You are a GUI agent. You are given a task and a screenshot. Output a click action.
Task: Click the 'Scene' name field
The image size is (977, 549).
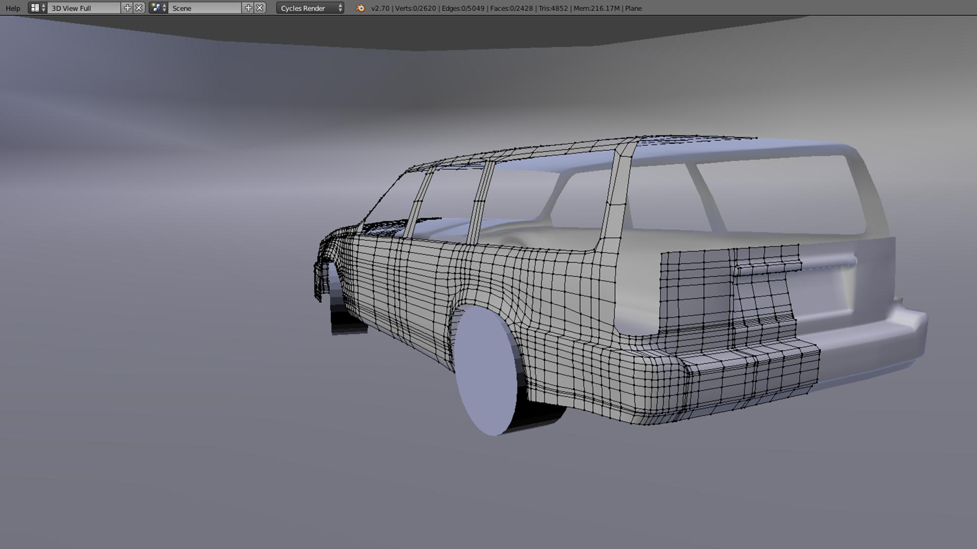click(x=205, y=8)
